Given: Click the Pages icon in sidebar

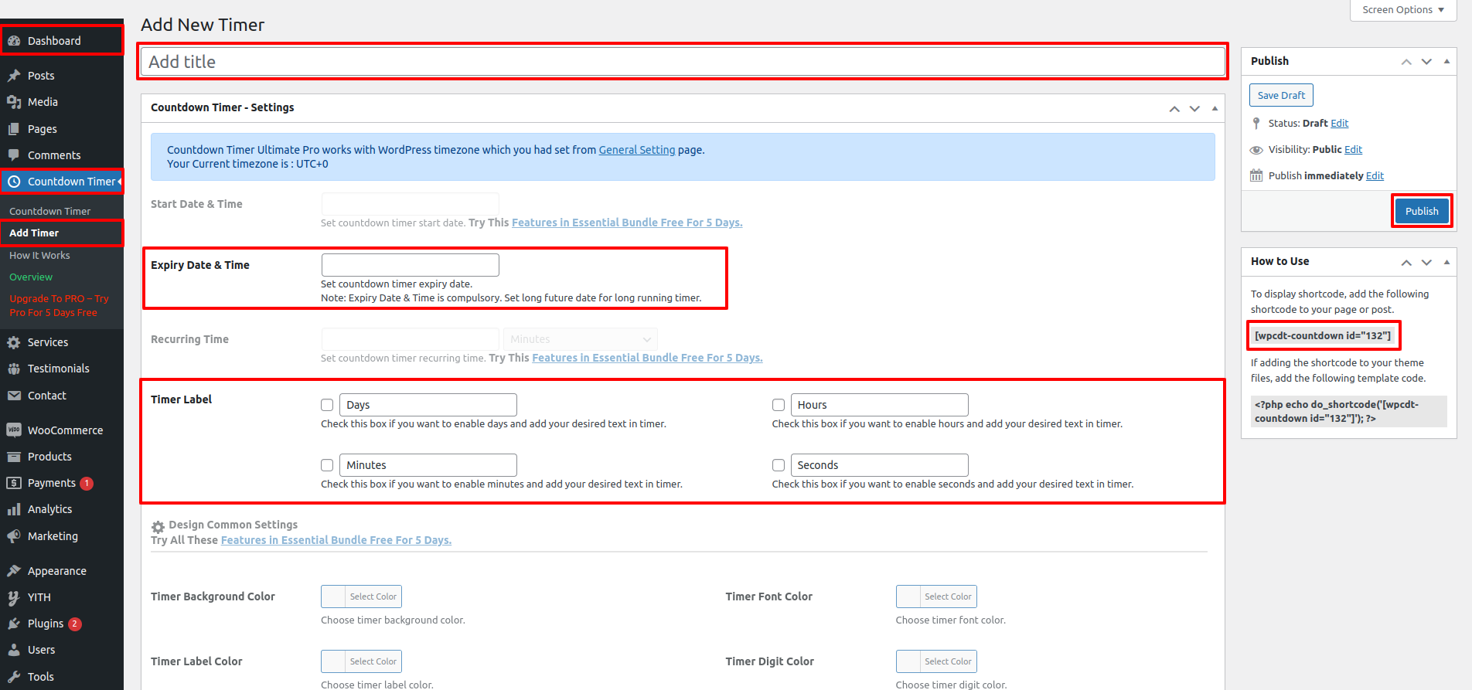Looking at the screenshot, I should pos(14,129).
